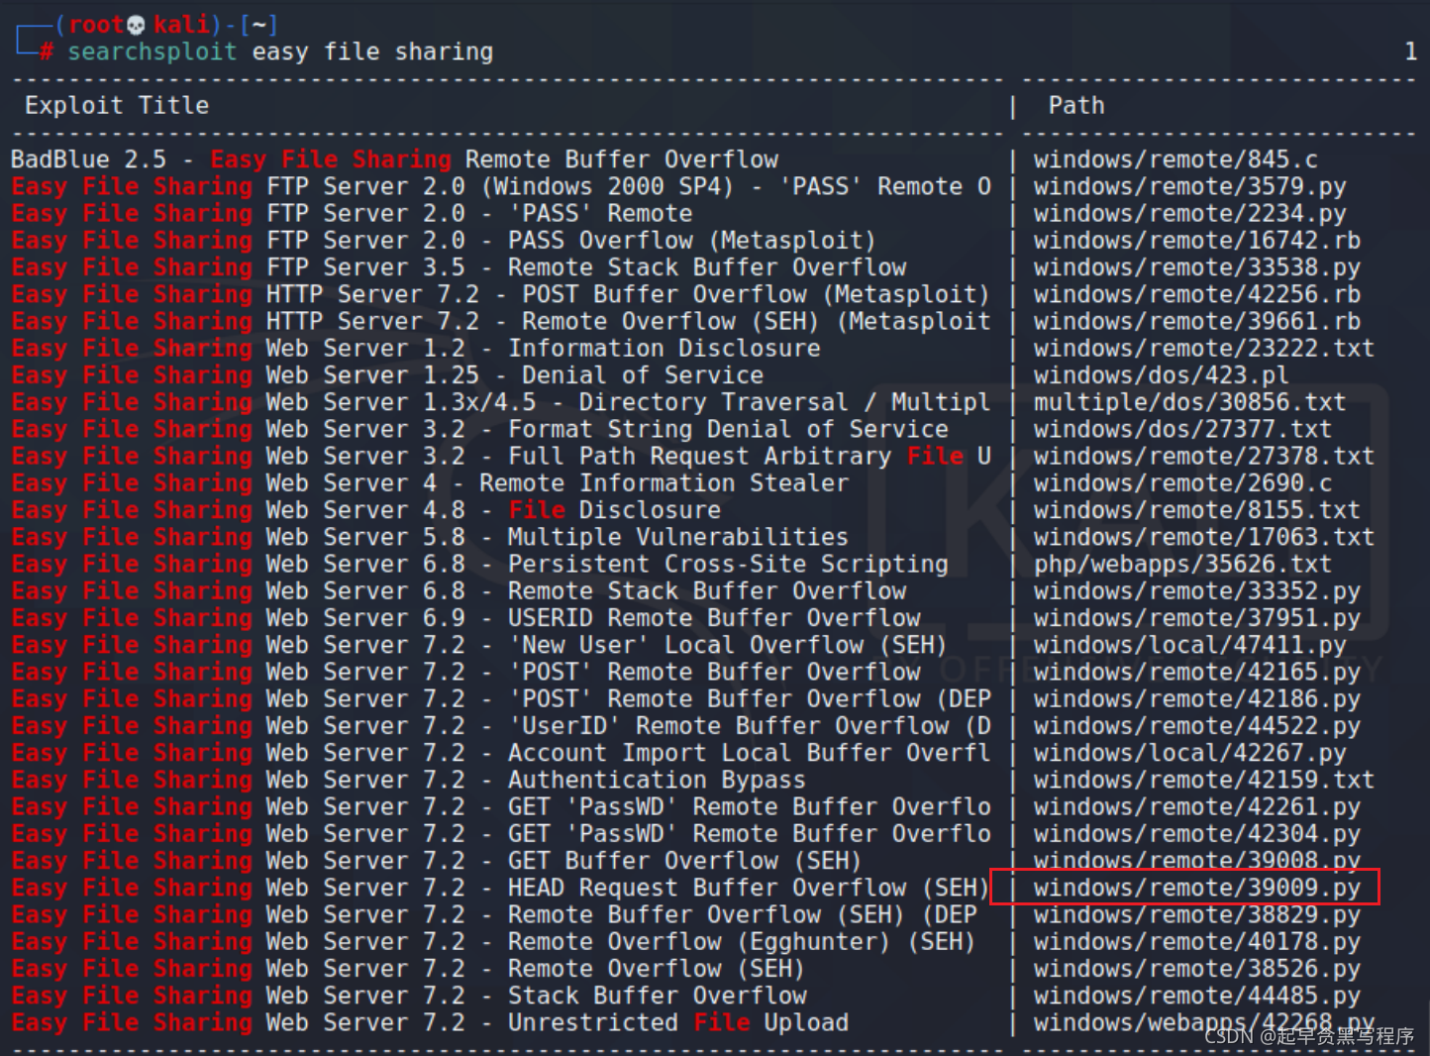Select the path windows/remote/42304.py
This screenshot has height=1056, width=1430.
(x=1196, y=833)
